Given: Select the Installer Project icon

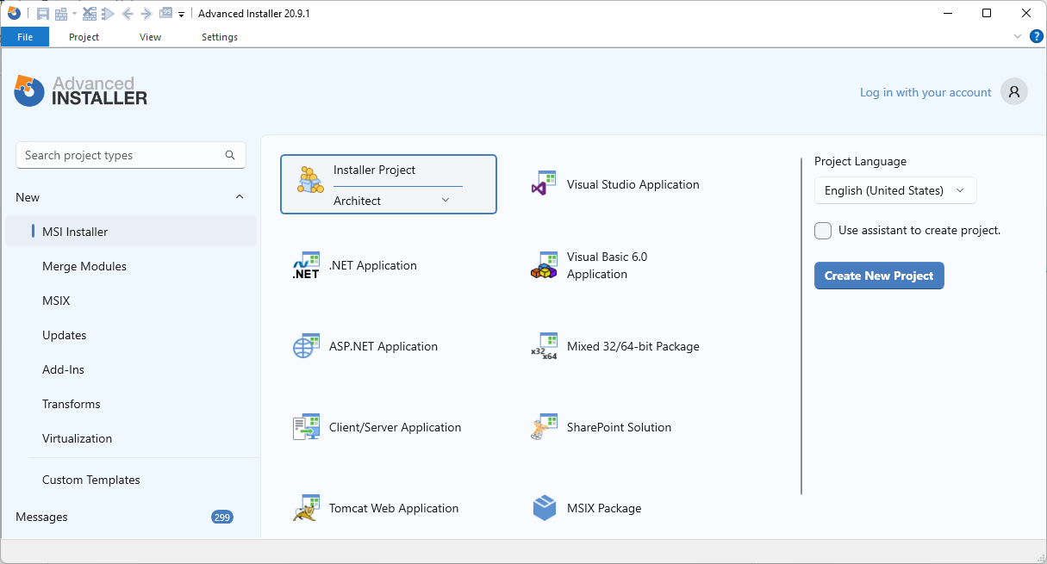Looking at the screenshot, I should (x=310, y=180).
